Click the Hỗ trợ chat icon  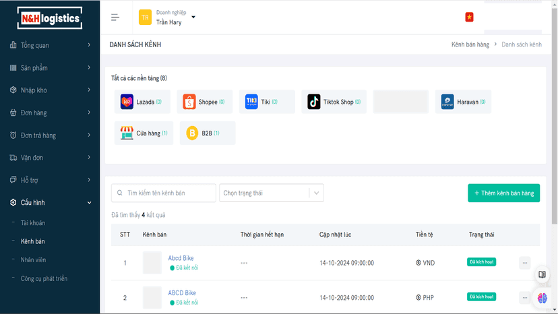click(13, 180)
